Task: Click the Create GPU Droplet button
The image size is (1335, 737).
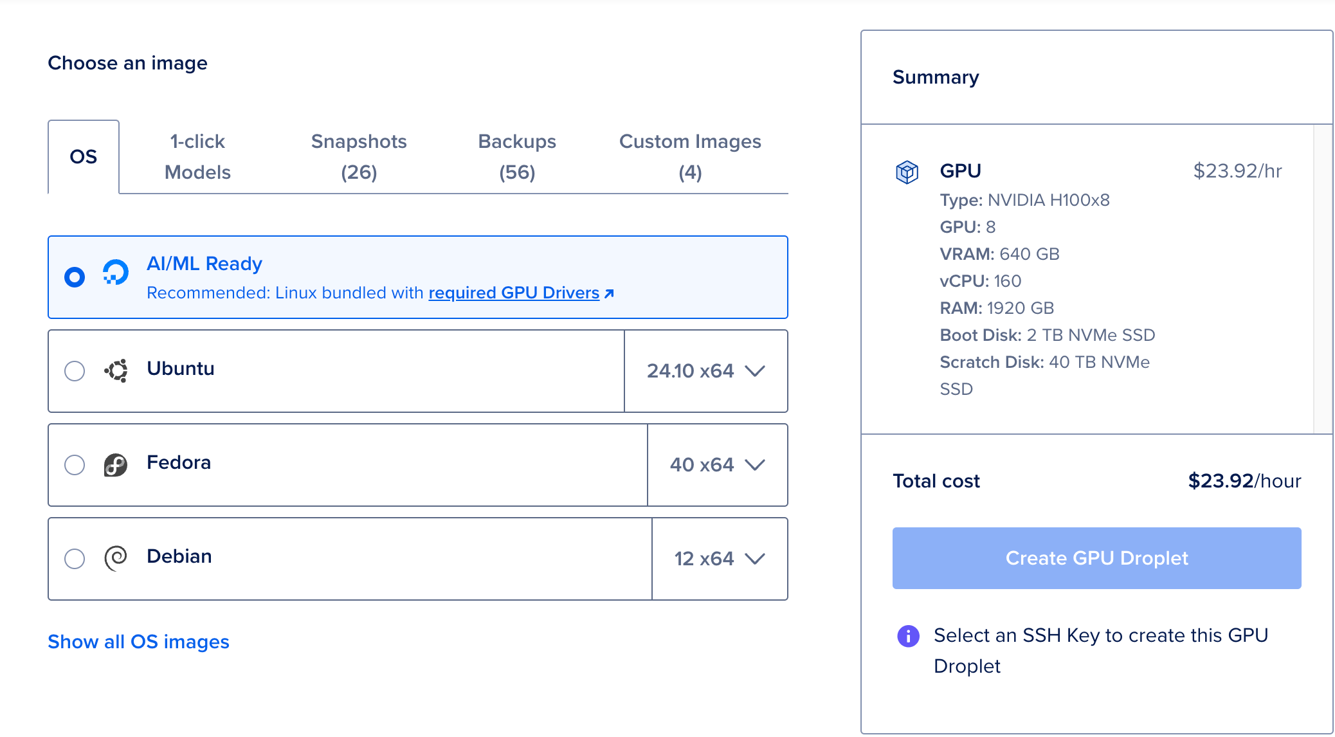Action: (x=1096, y=558)
